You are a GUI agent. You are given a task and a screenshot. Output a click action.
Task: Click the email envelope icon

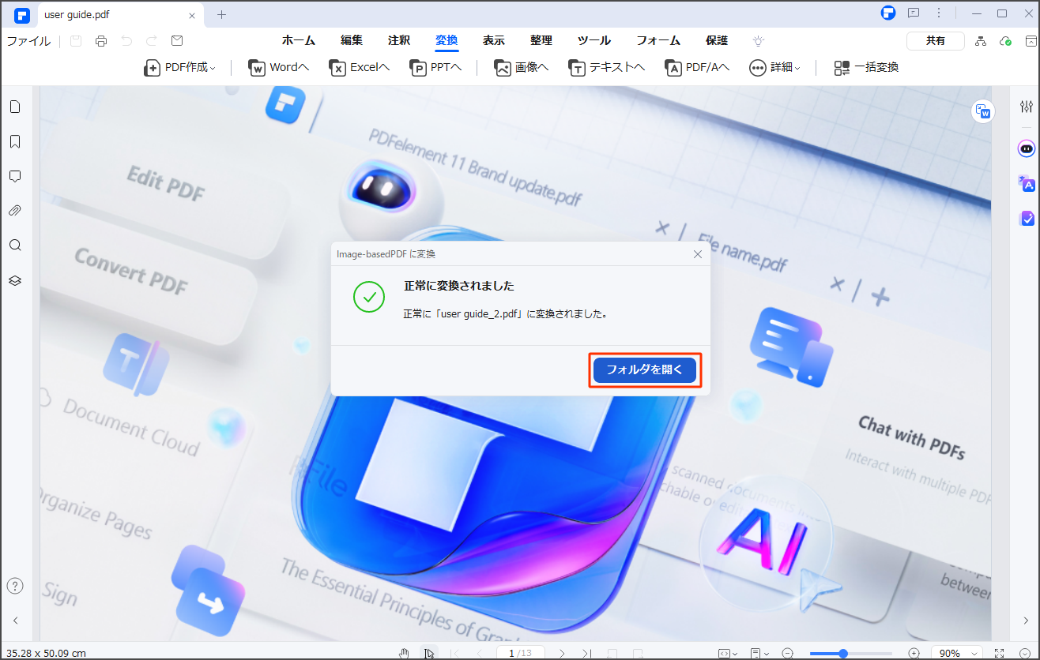(177, 41)
